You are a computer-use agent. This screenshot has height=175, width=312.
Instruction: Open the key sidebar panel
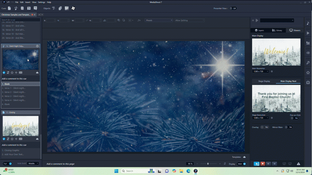pos(308,63)
